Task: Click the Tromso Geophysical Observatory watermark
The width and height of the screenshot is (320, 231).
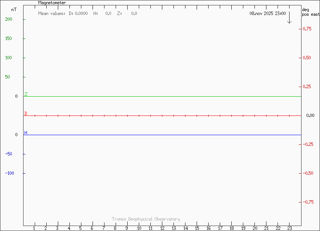Action: [x=146, y=219]
